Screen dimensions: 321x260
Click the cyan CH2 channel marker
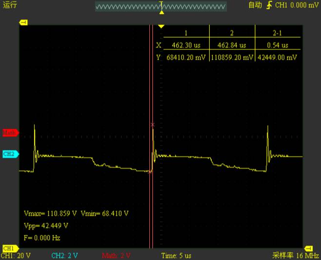(x=9, y=154)
